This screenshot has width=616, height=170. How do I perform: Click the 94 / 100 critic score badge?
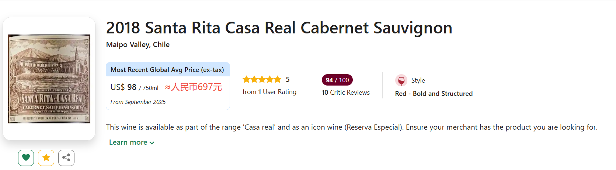click(337, 80)
